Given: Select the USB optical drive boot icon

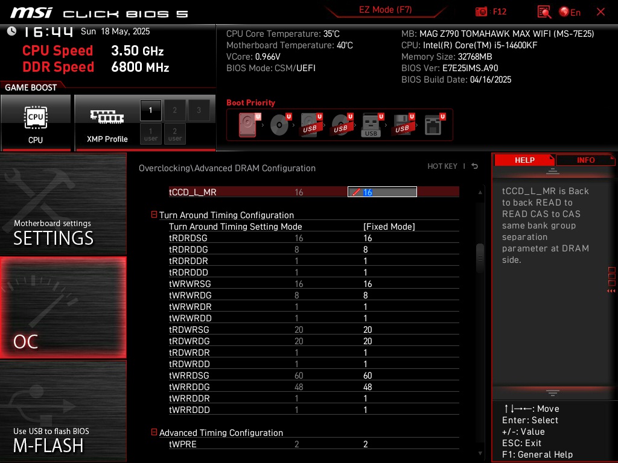Looking at the screenshot, I should [342, 125].
